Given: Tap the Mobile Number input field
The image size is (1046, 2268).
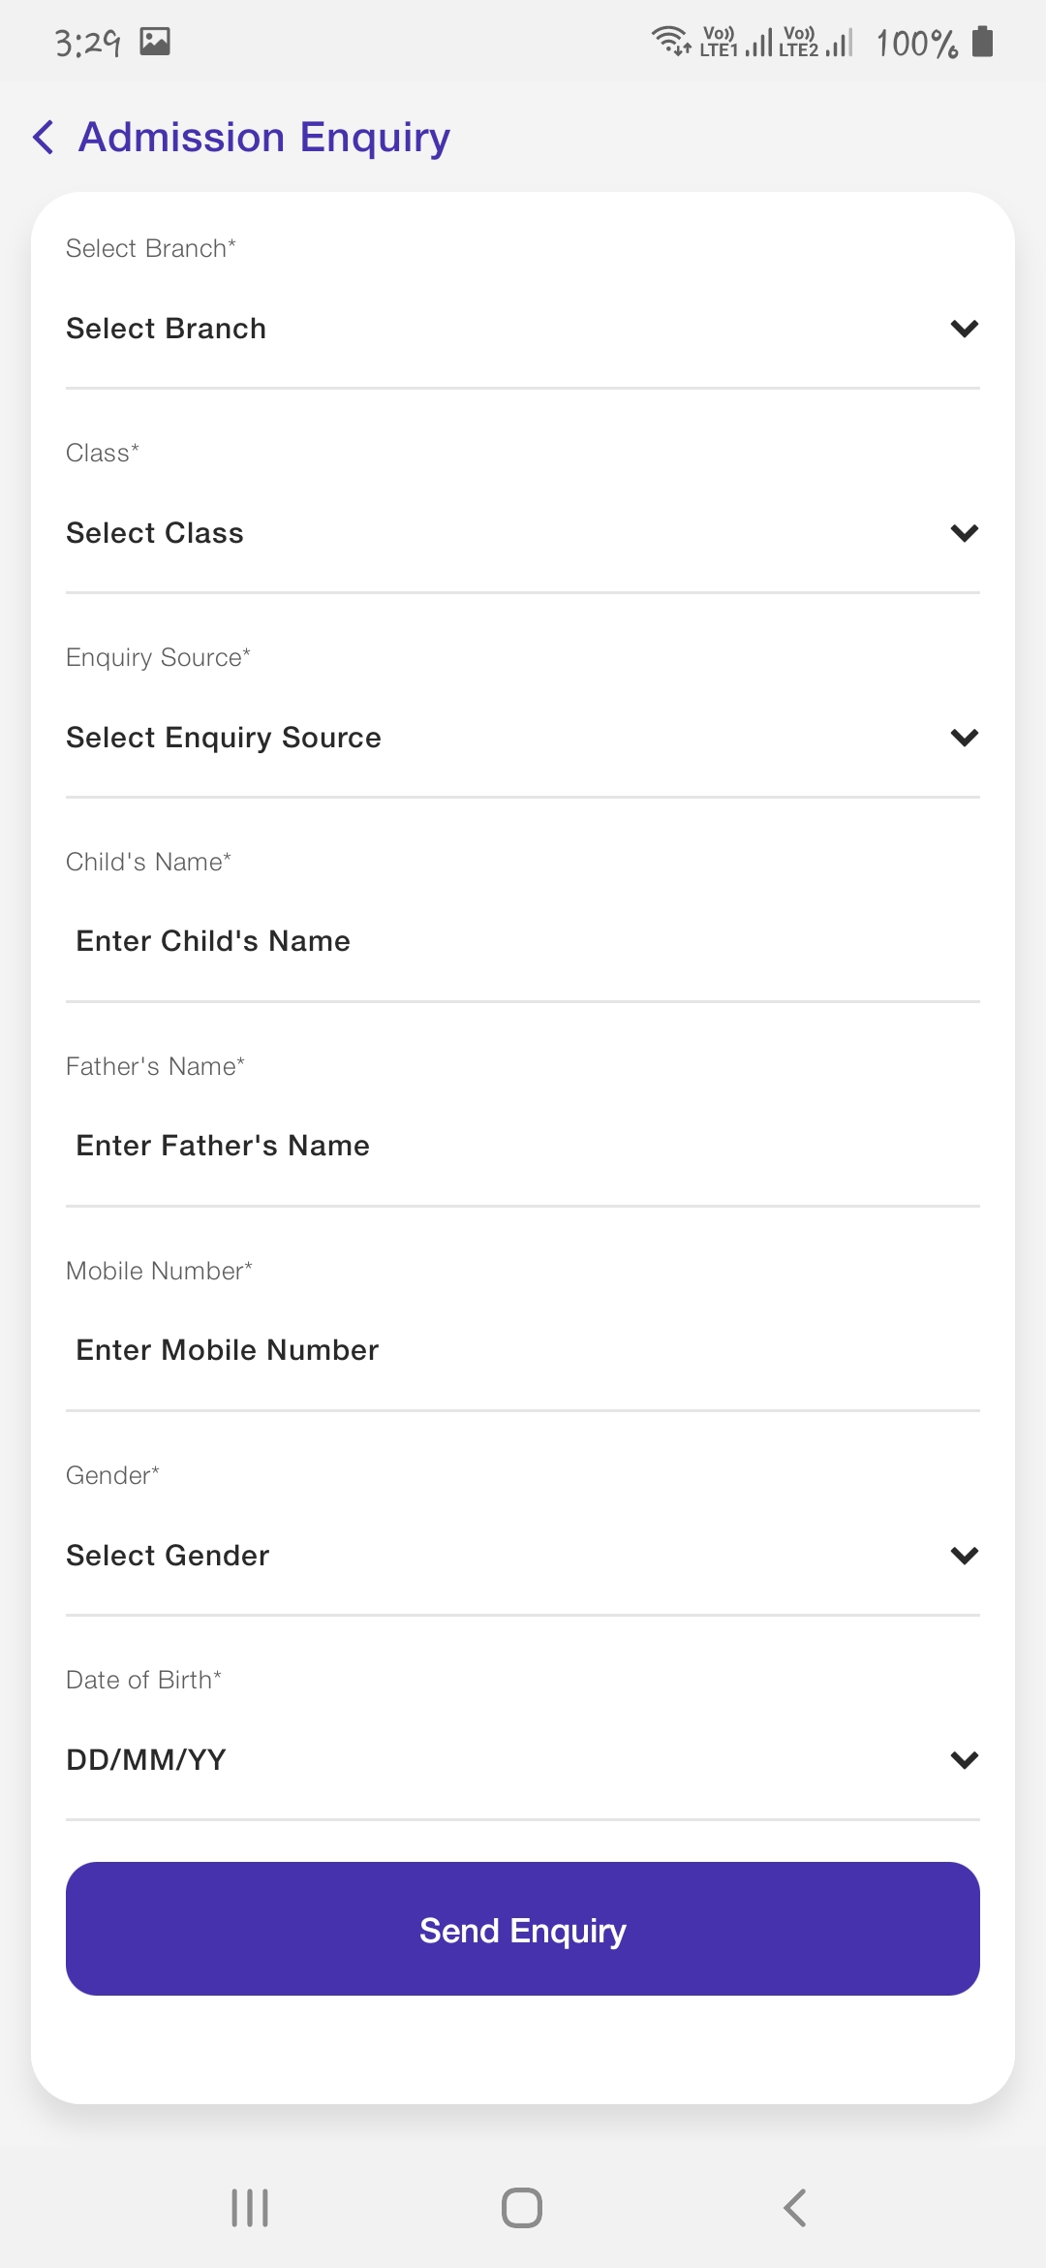Looking at the screenshot, I should 523,1350.
